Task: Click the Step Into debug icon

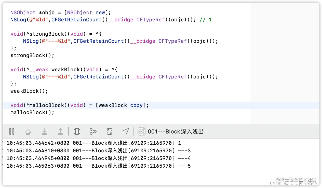Action: [44, 131]
